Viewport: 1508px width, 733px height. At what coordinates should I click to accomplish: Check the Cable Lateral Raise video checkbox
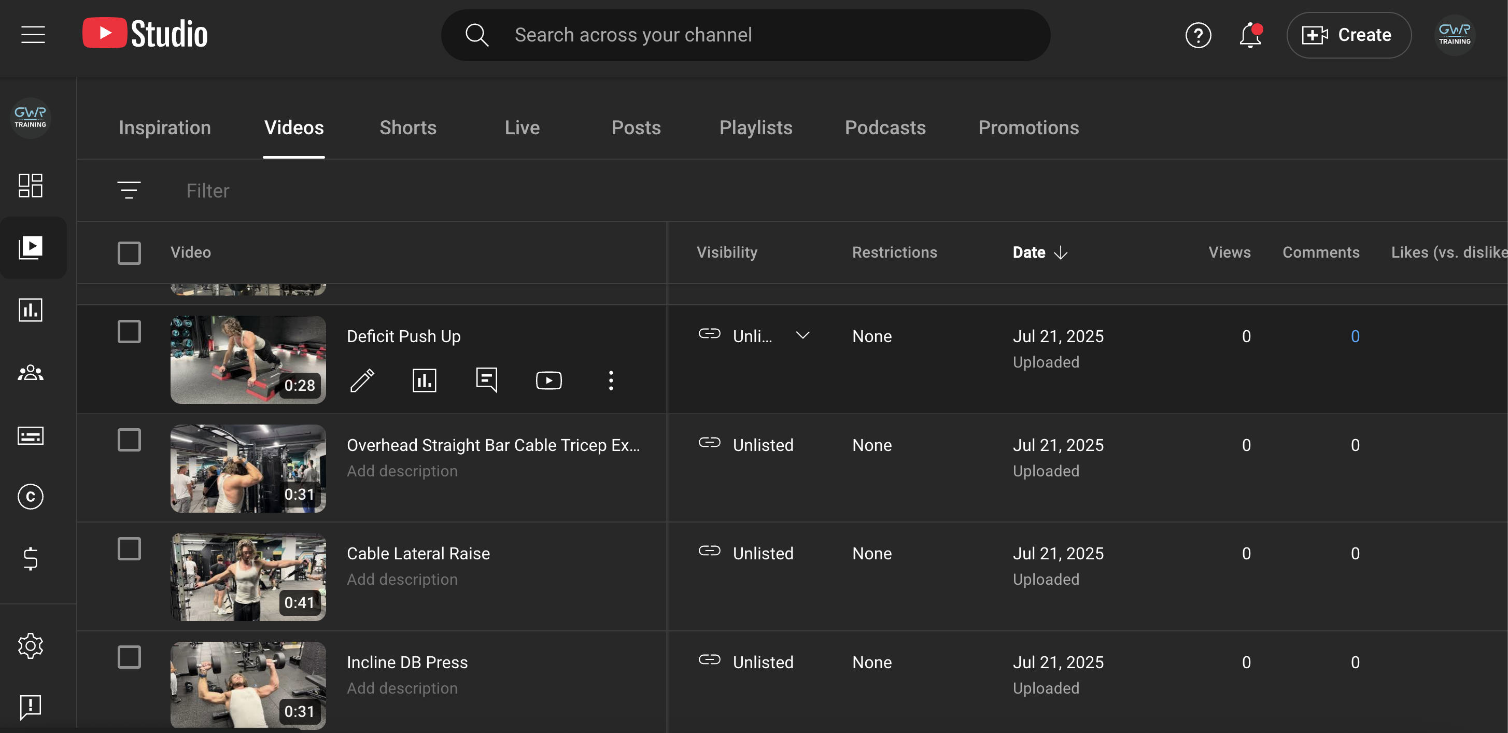click(x=129, y=548)
